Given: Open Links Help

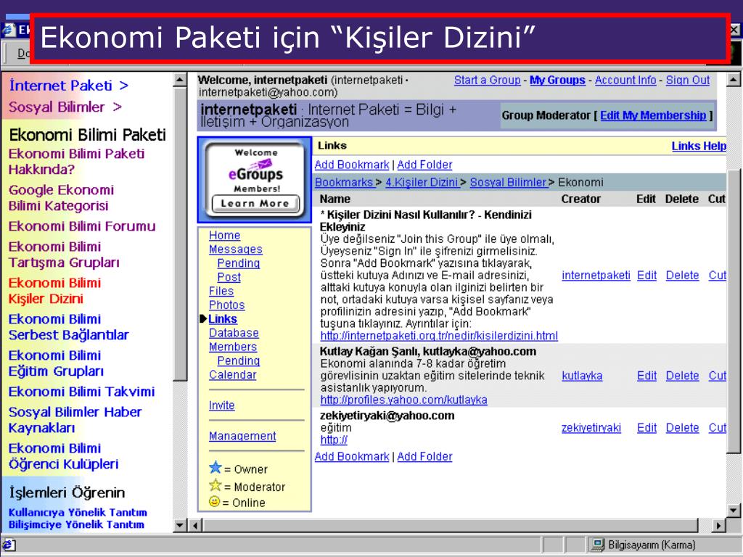Looking at the screenshot, I should tap(699, 146).
